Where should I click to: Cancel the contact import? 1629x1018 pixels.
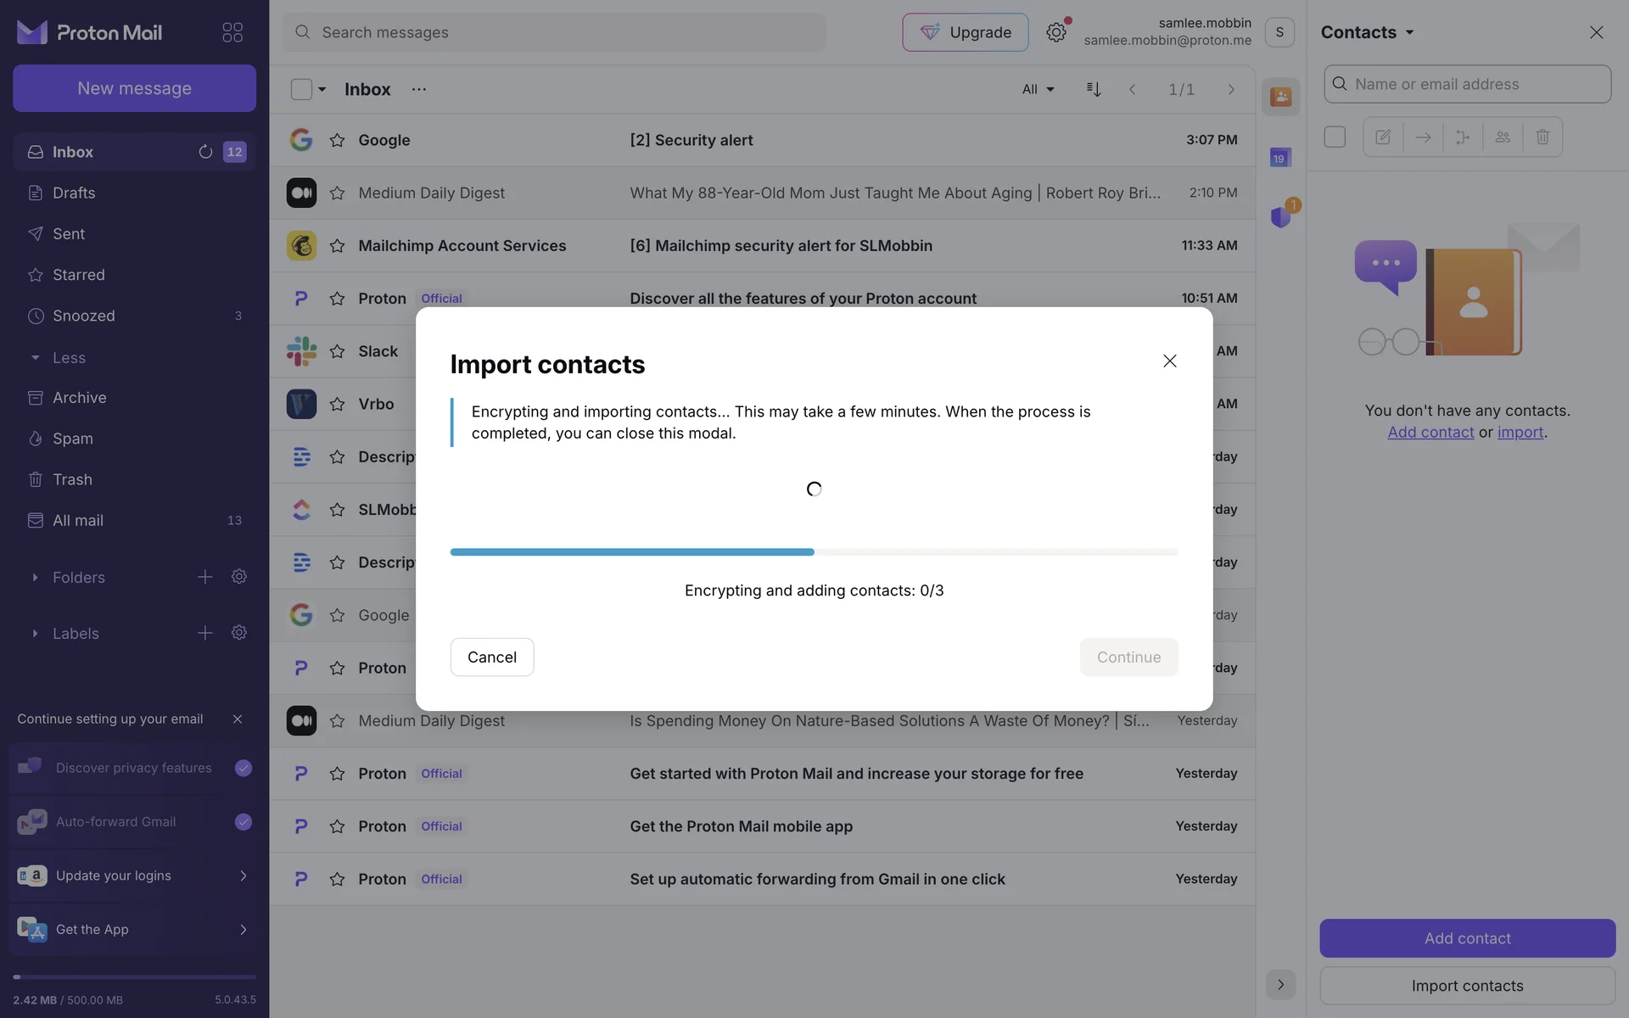coord(491,657)
